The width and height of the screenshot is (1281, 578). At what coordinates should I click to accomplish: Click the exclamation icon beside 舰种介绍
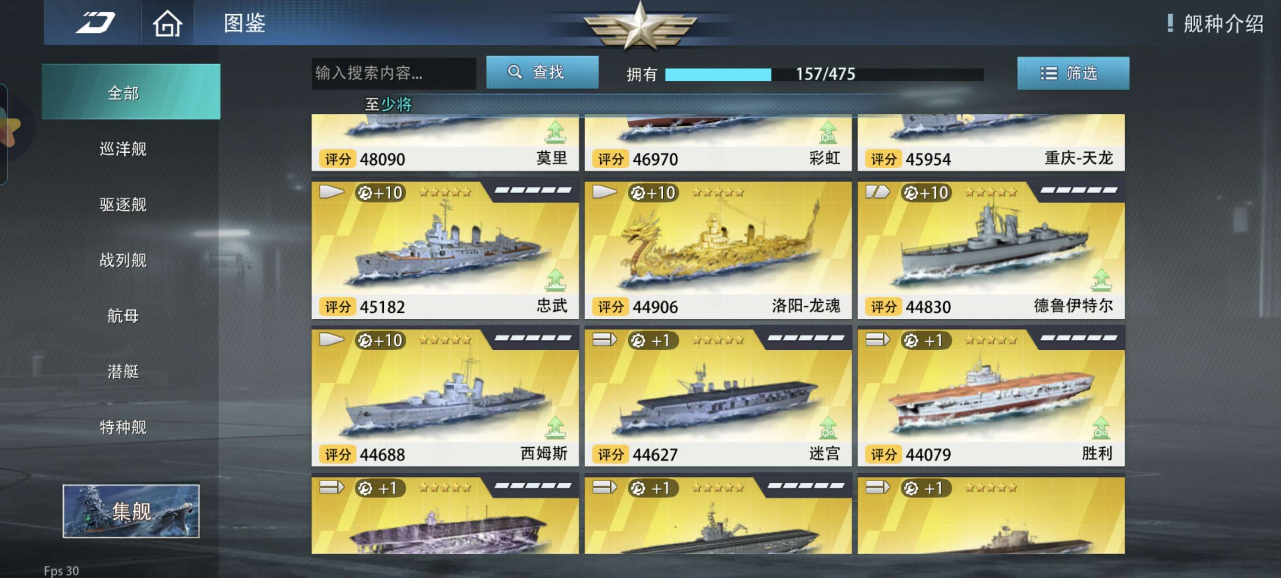[1170, 23]
